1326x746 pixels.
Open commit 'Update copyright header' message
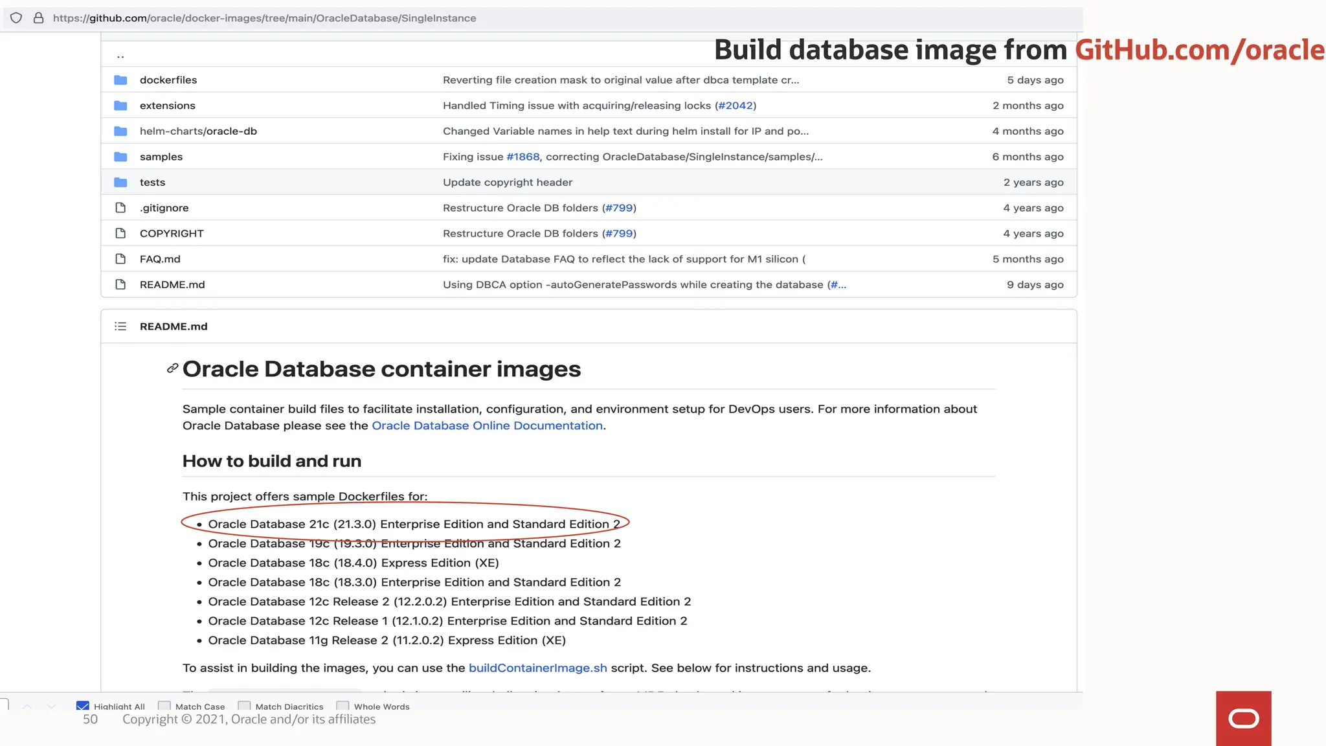coord(508,182)
